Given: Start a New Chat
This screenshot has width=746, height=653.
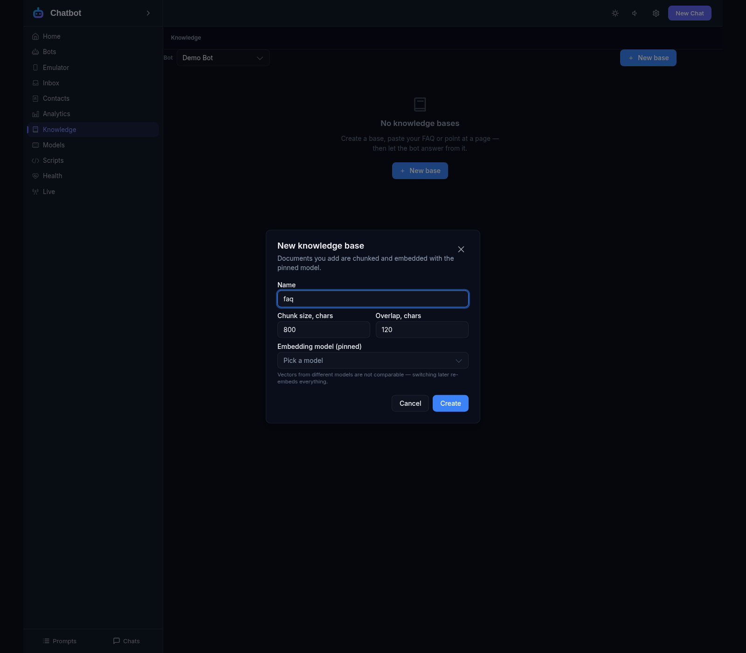Looking at the screenshot, I should point(690,13).
